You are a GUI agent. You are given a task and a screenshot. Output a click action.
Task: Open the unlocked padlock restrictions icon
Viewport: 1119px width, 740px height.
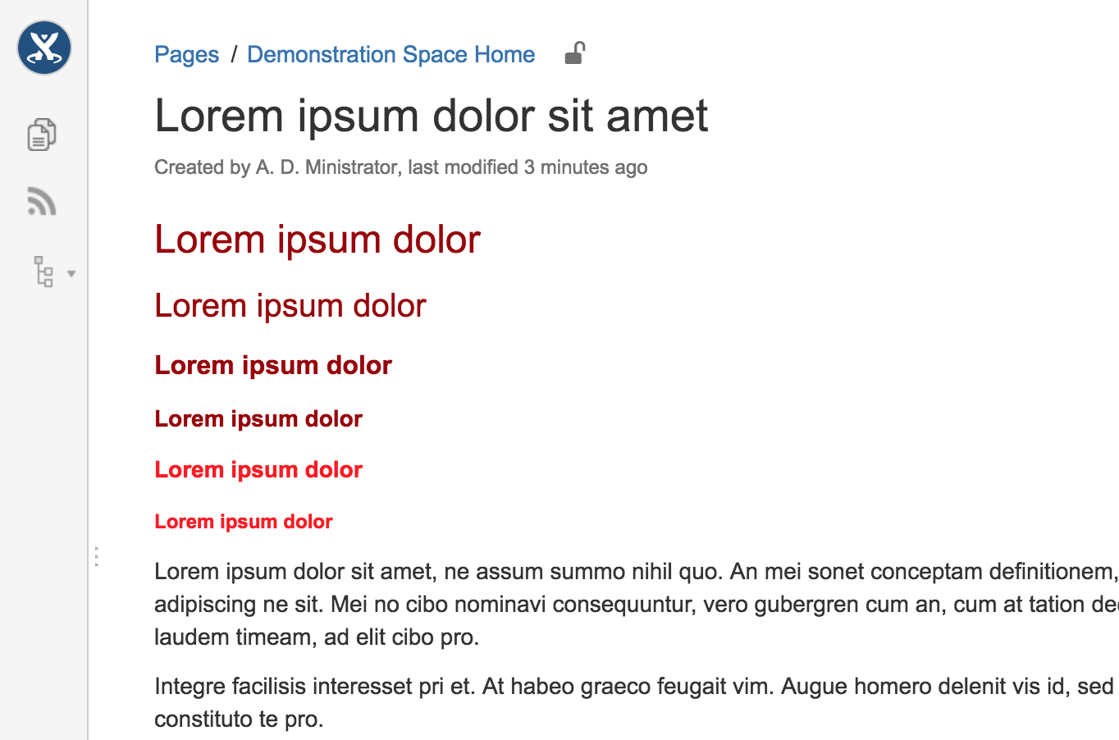click(x=573, y=52)
